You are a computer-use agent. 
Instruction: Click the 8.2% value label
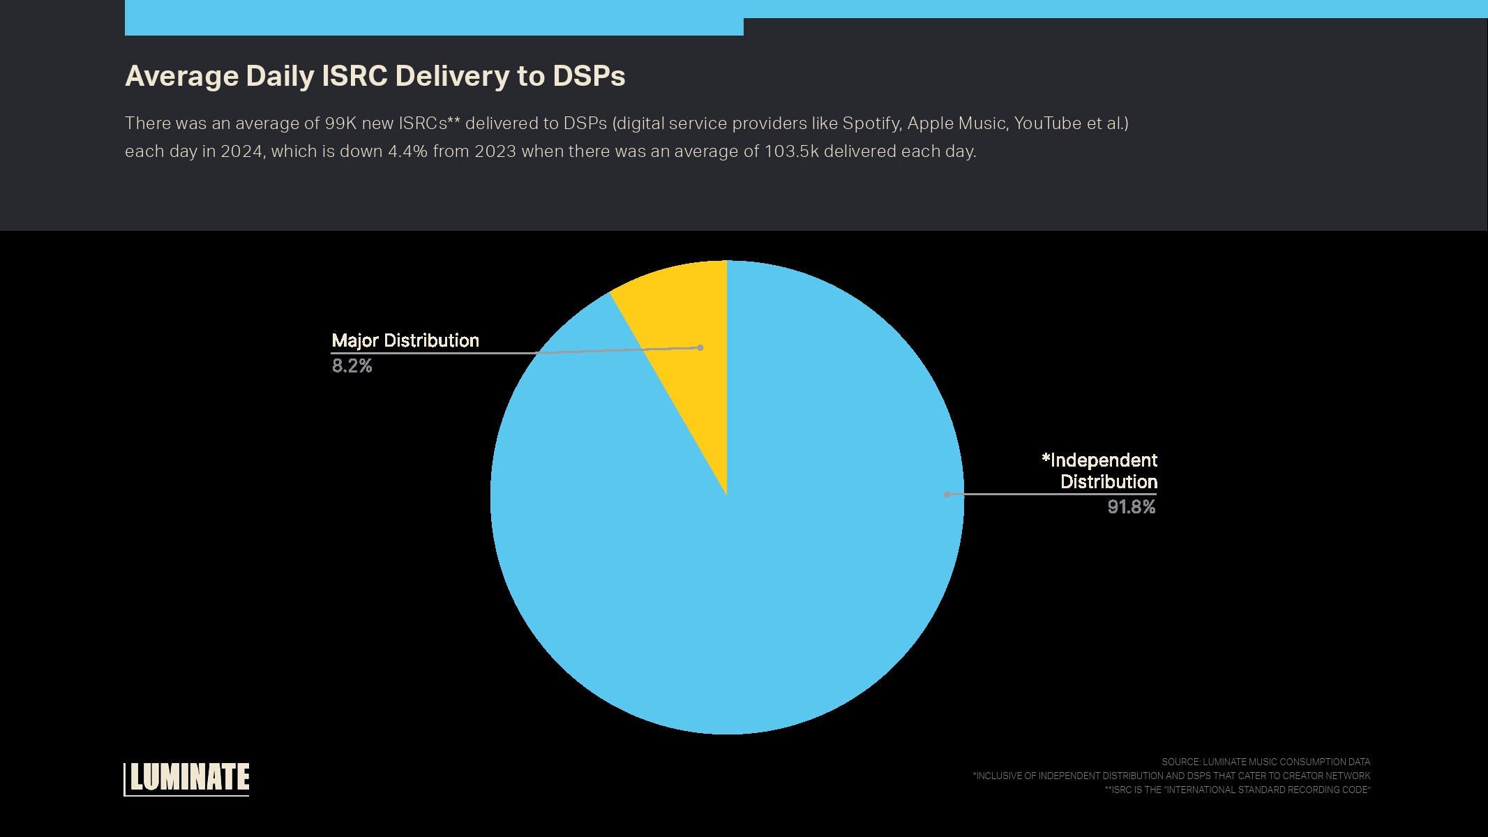pyautogui.click(x=352, y=365)
